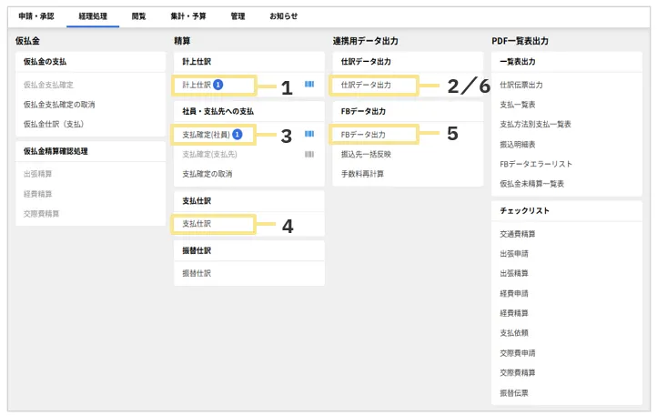Open 仕訳データ出力 link under 連携用データ出力

point(366,85)
